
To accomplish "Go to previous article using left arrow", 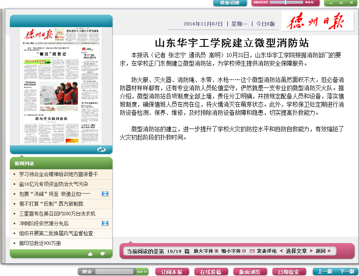I will [x=281, y=251].
